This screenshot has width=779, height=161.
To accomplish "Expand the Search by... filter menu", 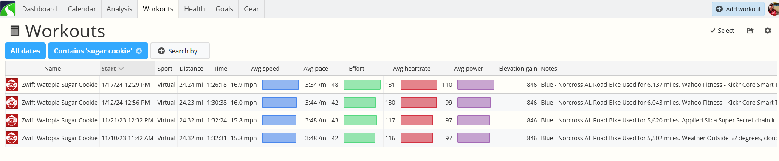I will (x=180, y=51).
